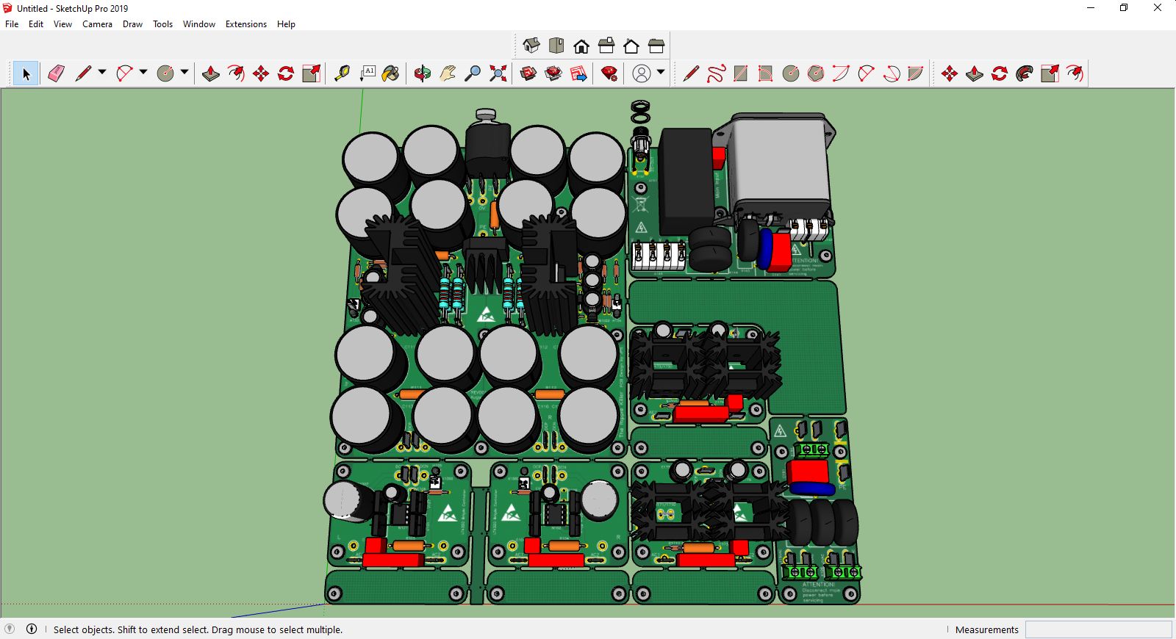Select Scale tool beside Follow Me

pos(1050,73)
